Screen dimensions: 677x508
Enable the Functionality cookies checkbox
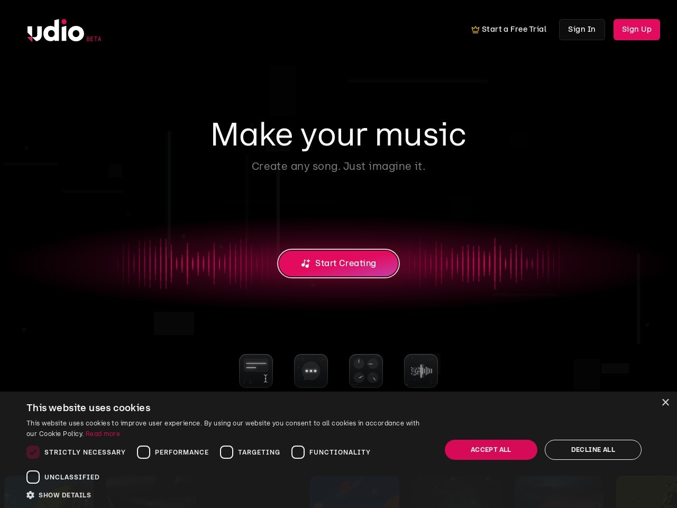click(x=298, y=452)
